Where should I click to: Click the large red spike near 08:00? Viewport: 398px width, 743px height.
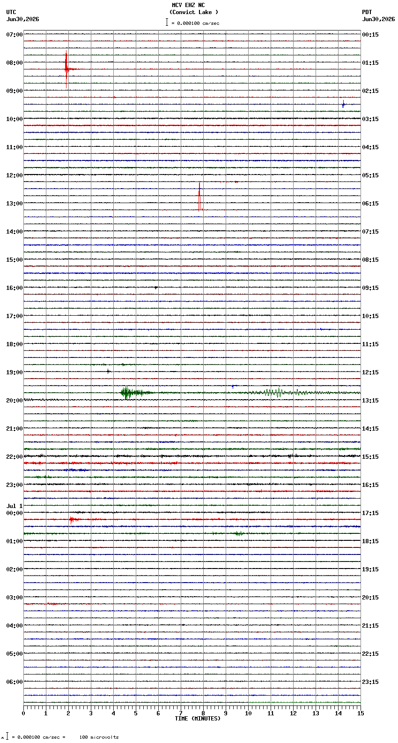(66, 69)
